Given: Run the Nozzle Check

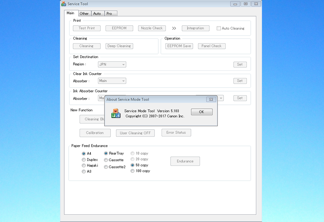Looking at the screenshot, I should coord(152,28).
